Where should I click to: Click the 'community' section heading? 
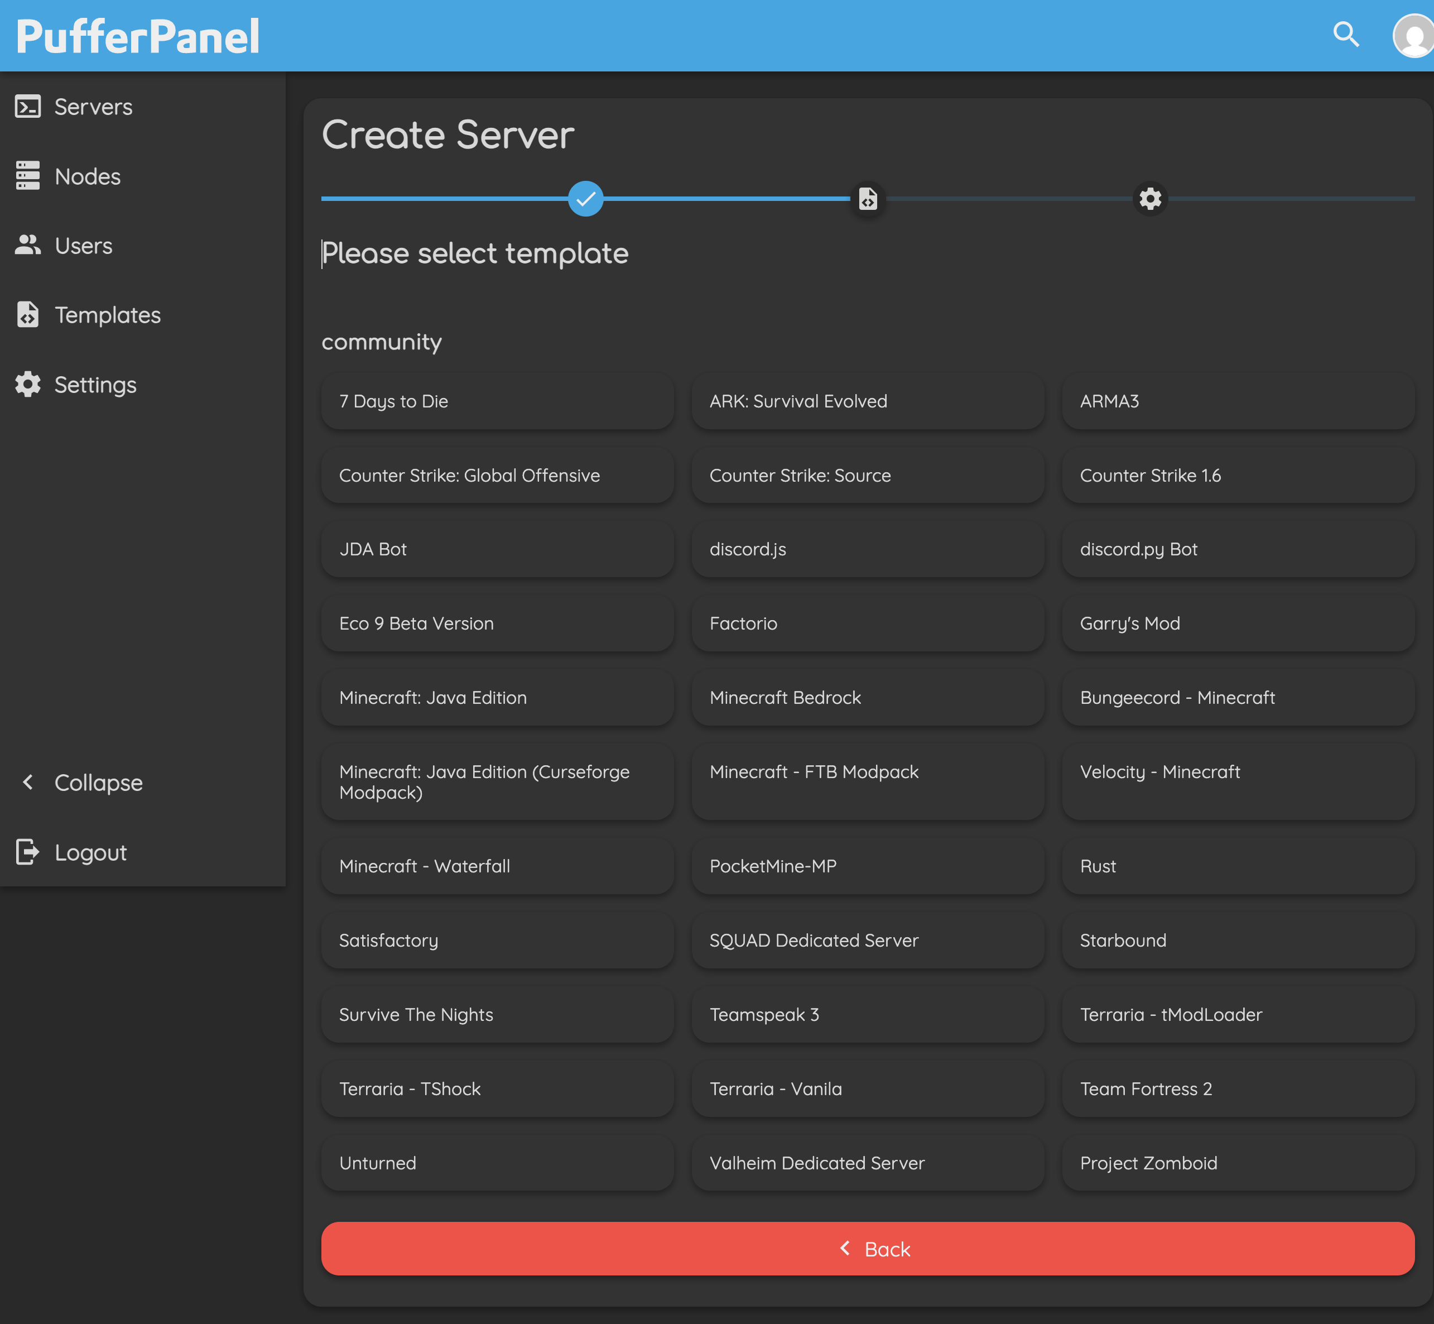382,343
